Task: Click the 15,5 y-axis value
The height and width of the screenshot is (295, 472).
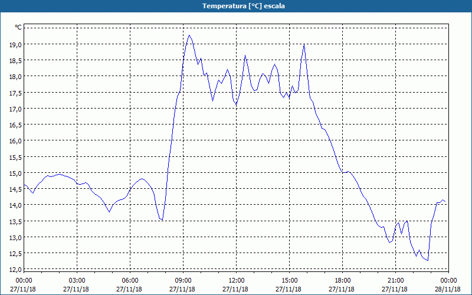Action: 16,157
